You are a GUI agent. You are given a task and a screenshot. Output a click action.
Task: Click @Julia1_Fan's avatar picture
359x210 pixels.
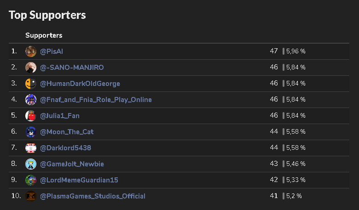pos(31,116)
